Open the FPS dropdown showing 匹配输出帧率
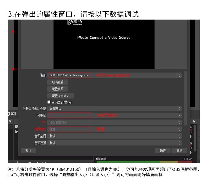207x189 pixels. 115,122
